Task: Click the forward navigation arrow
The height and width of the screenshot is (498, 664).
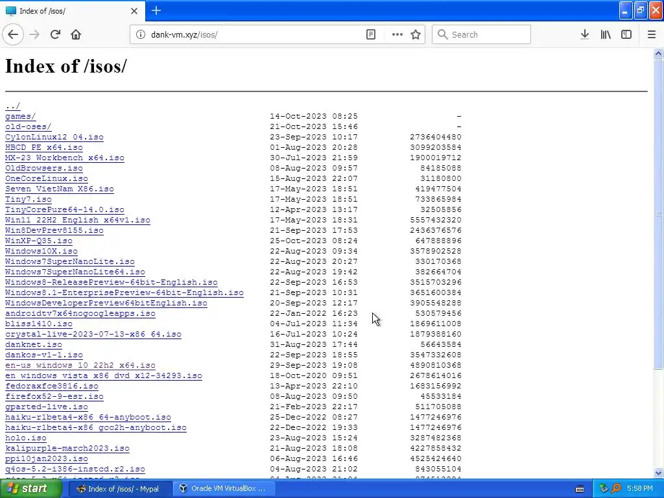Action: point(34,34)
